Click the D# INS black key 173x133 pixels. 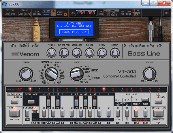(x=58, y=102)
